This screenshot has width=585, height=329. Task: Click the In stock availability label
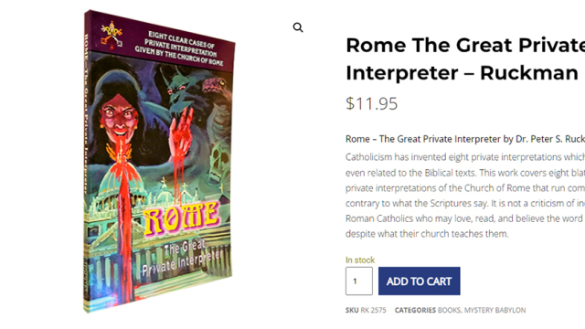(x=360, y=260)
